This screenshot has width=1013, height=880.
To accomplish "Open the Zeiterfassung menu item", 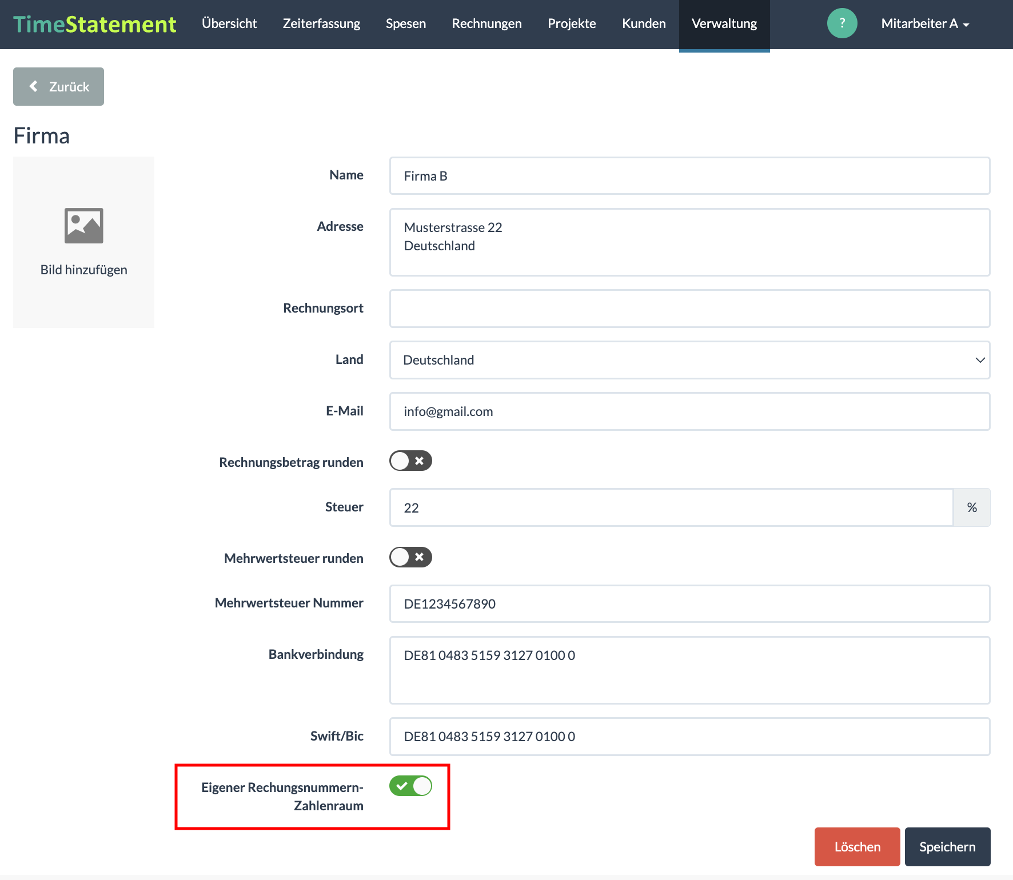I will [321, 24].
